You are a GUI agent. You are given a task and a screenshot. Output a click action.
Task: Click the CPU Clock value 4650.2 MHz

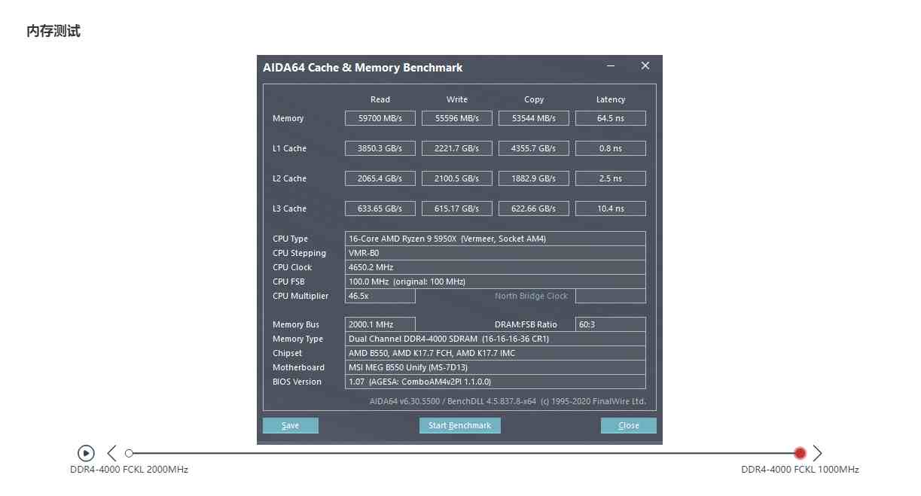[496, 267]
